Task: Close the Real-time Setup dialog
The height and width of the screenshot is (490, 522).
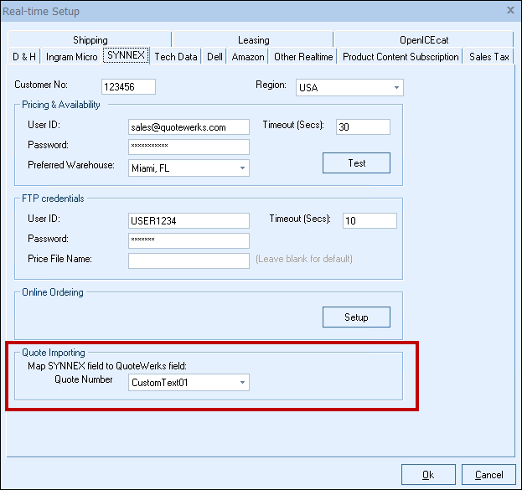Action: coord(510,10)
